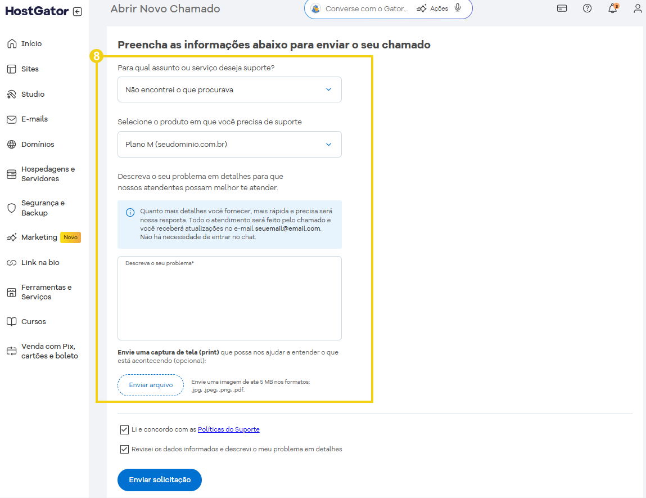Viewport: 646px width, 498px height.
Task: Open Marketing section marked Novo
Action: pyautogui.click(x=39, y=237)
